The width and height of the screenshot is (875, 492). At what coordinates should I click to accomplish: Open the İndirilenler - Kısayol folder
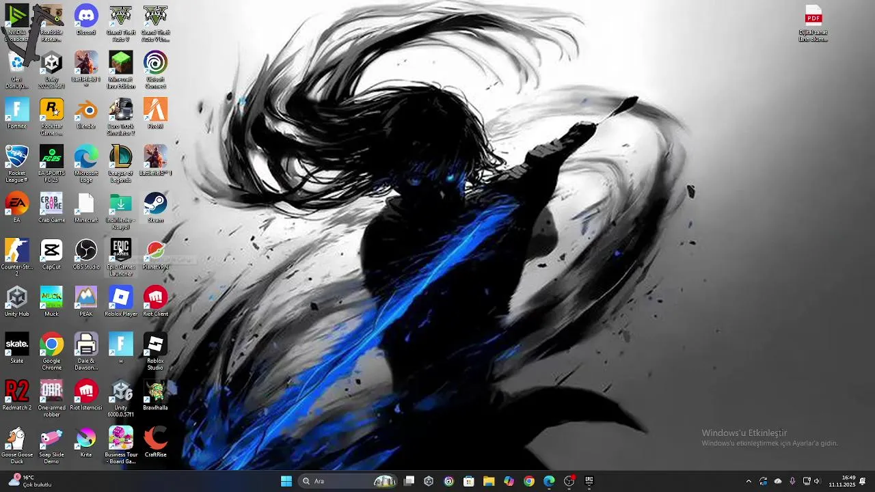[121, 211]
